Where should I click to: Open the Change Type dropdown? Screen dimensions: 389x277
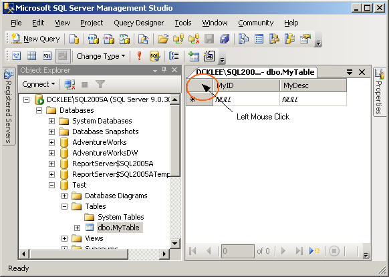click(100, 56)
